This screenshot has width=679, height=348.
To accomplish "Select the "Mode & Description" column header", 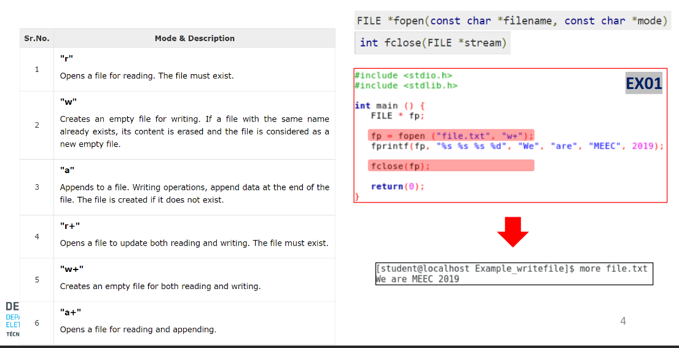I will (194, 38).
